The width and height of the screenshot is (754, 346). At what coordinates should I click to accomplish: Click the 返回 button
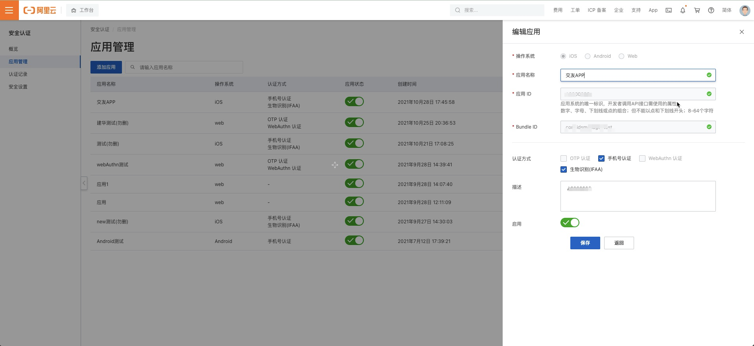[619, 243]
